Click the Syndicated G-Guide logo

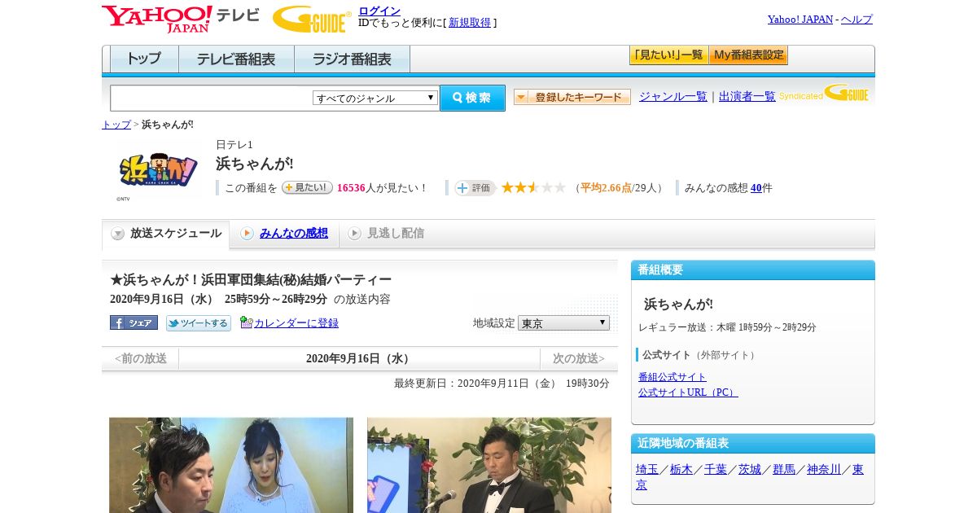pyautogui.click(x=824, y=94)
